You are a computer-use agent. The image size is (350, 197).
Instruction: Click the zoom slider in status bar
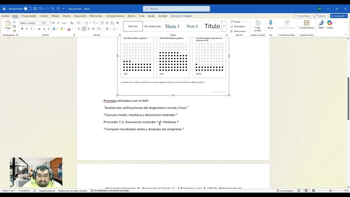click(x=330, y=191)
